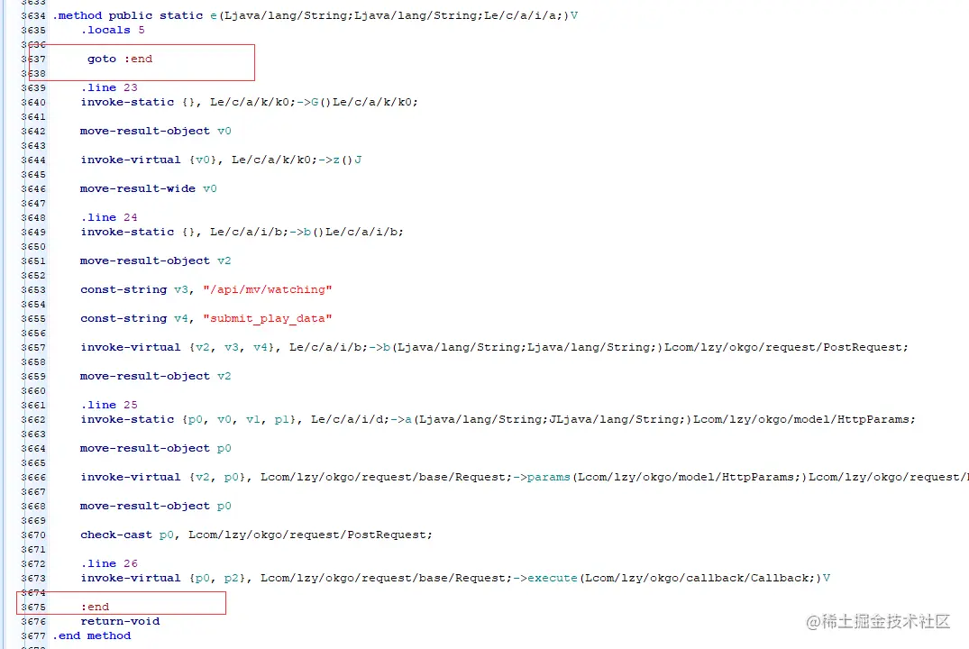969x649 pixels.
Task: Click line number 3666 in the gutter
Action: 33,477
